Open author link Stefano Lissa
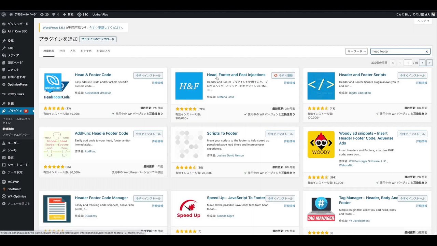The height and width of the screenshot is (246, 437). coord(225,97)
